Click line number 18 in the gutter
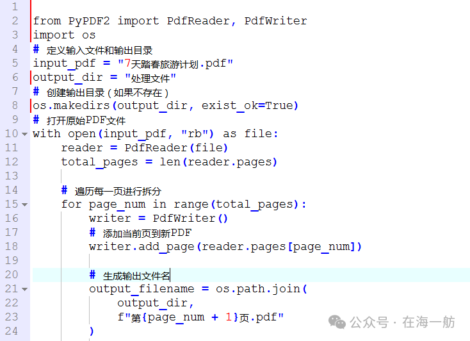The width and height of the screenshot is (470, 341). [x=12, y=247]
